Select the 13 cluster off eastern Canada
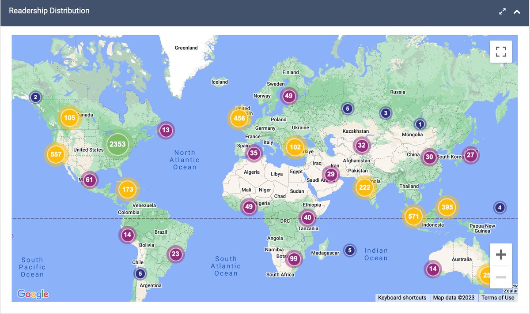 [166, 130]
